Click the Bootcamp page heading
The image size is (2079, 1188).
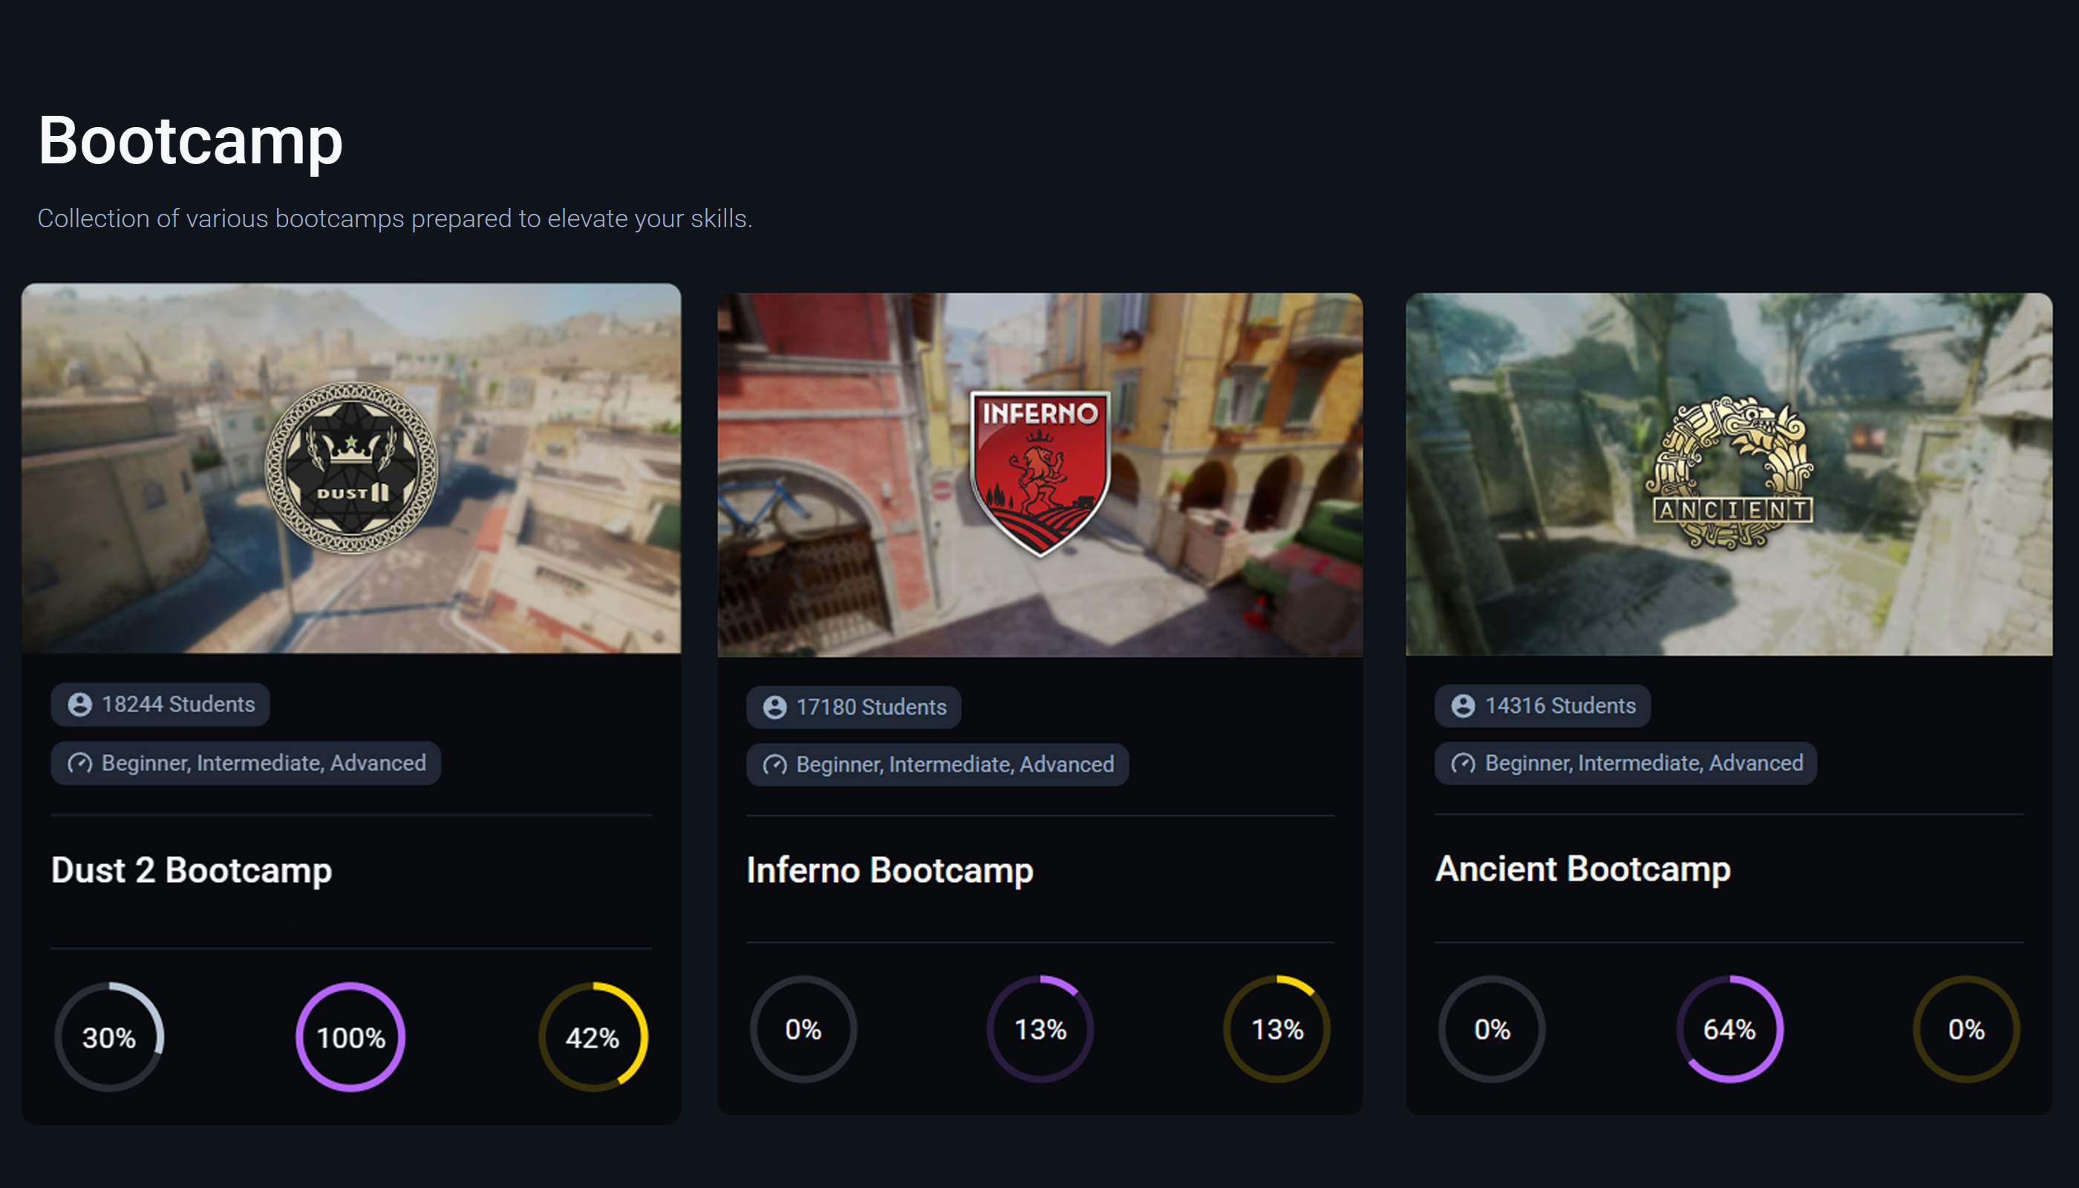[x=190, y=140]
